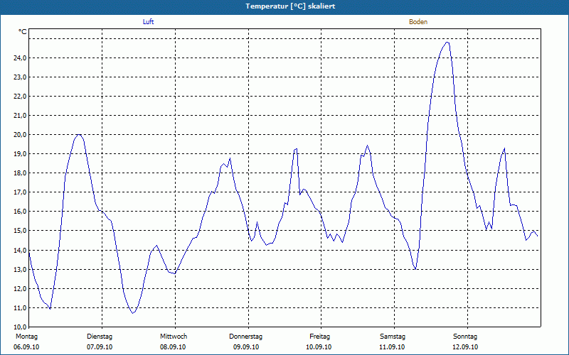Image resolution: width=569 pixels, height=355 pixels.
Task: Click the Monday curve peak at 20 °C
Action: 78,135
